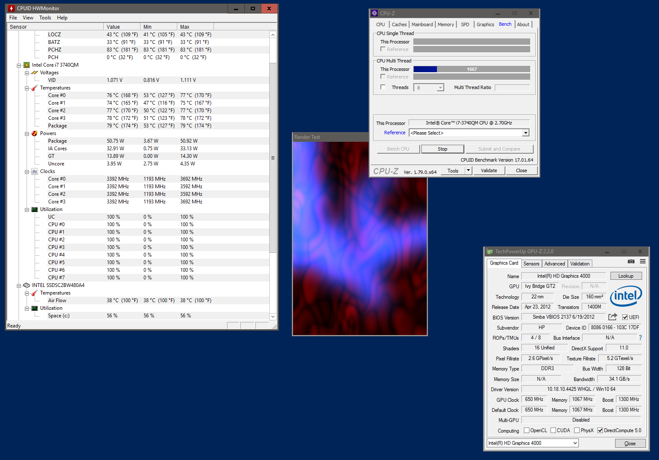Enable the Threads checkbox in CPU-Z
659x460 pixels.
pos(383,87)
